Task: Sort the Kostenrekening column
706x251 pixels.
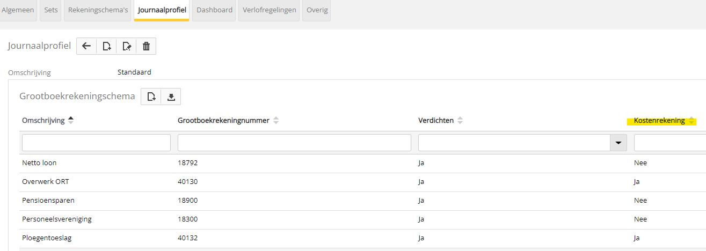Action: click(692, 121)
